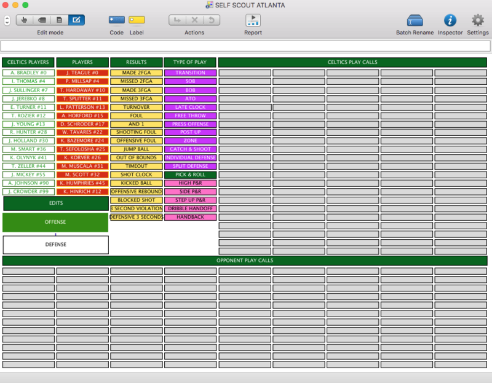Select player J. CROWDER #99
Image resolution: width=492 pixels, height=383 pixels.
pos(28,191)
